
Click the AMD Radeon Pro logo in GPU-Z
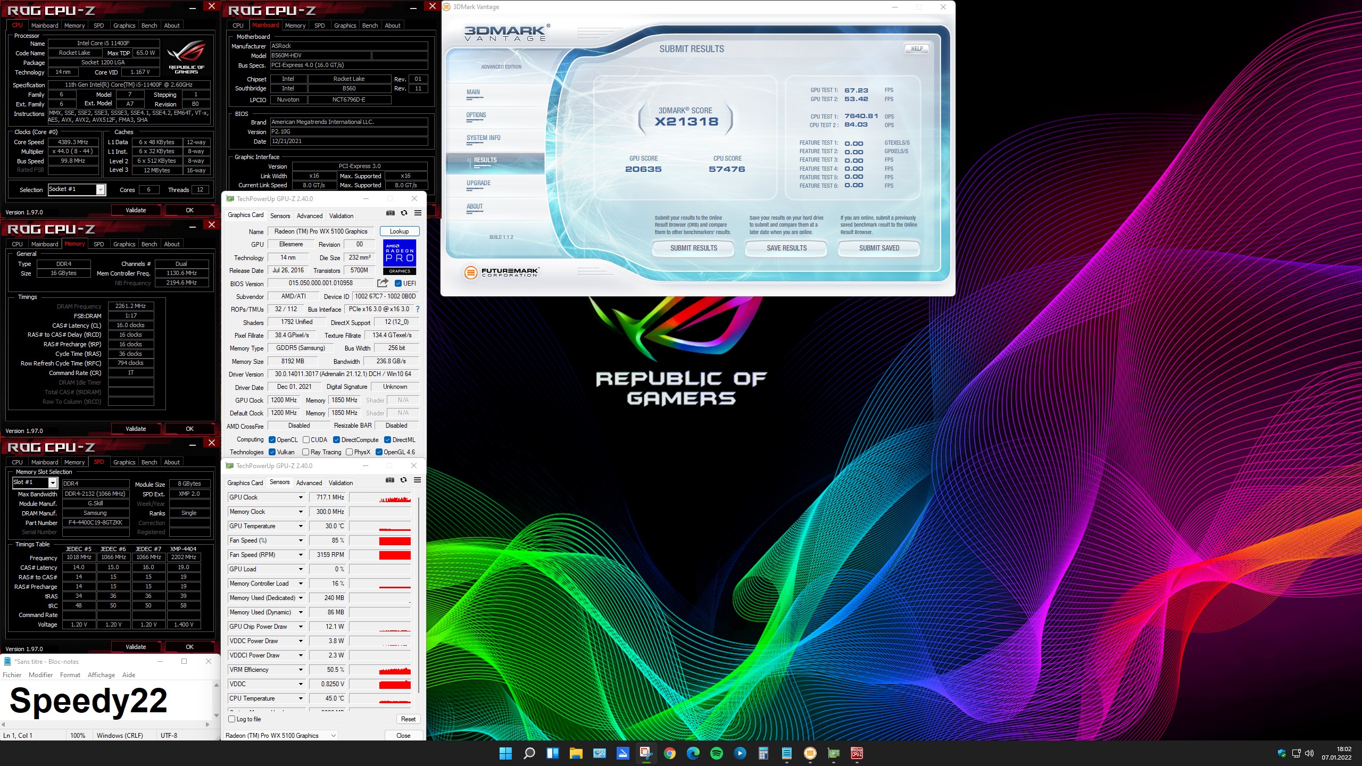click(x=400, y=257)
